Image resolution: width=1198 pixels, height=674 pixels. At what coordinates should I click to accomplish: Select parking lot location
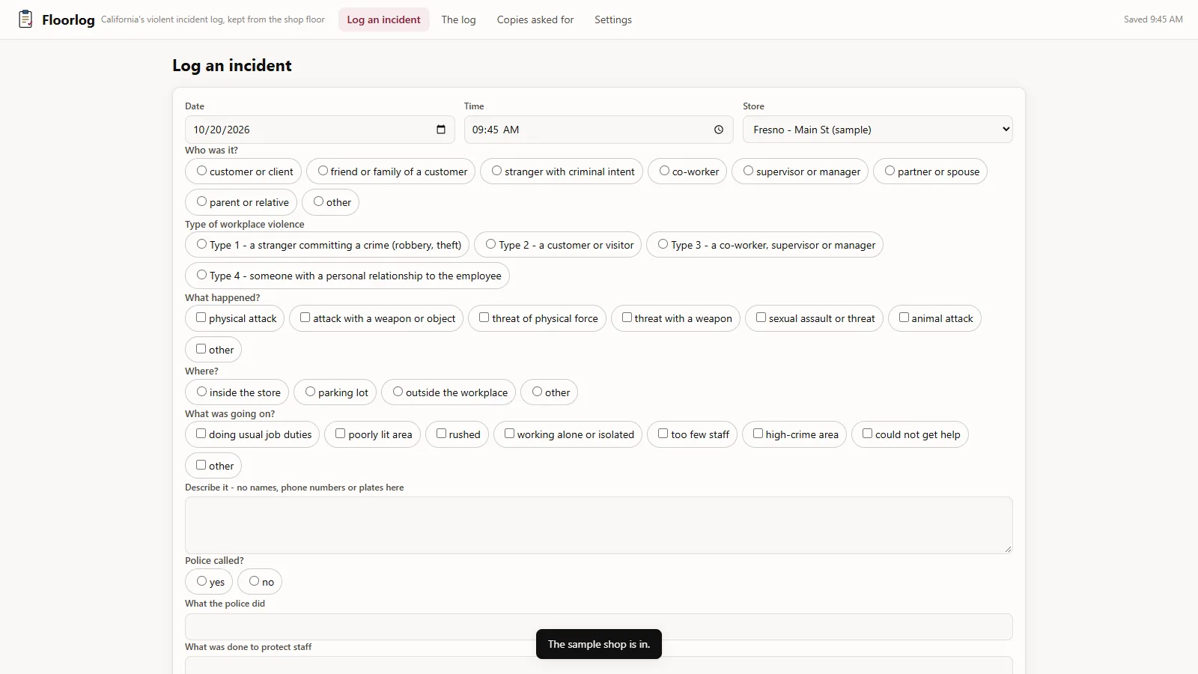pos(335,392)
